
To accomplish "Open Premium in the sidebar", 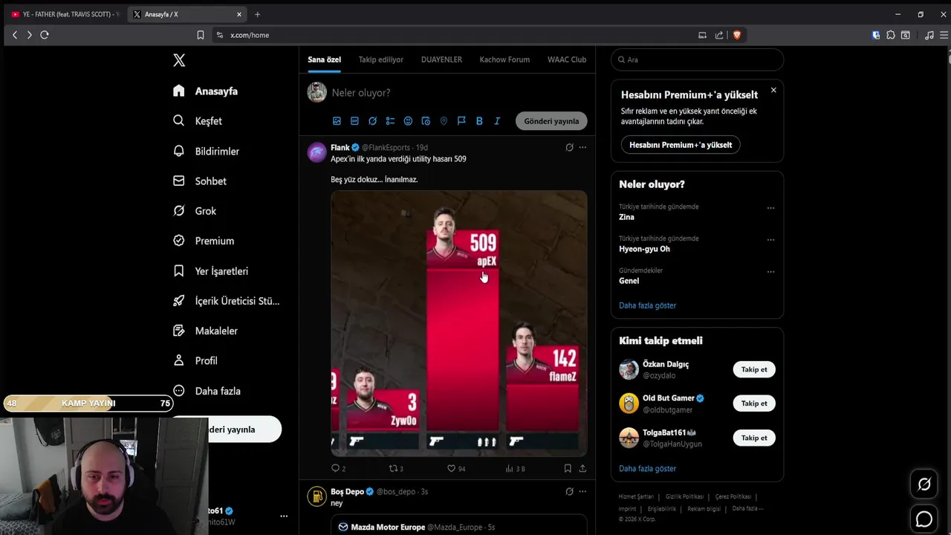I will click(204, 241).
